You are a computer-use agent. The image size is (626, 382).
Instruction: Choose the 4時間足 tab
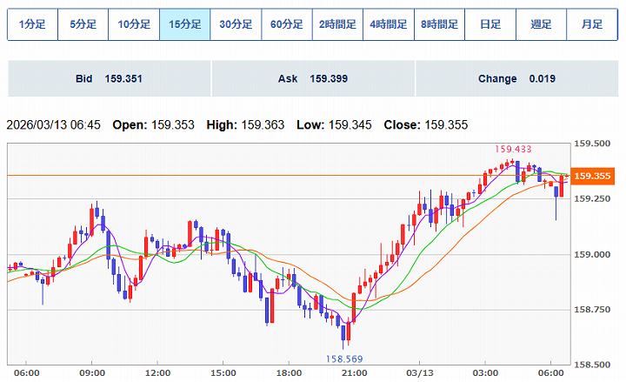click(x=388, y=25)
